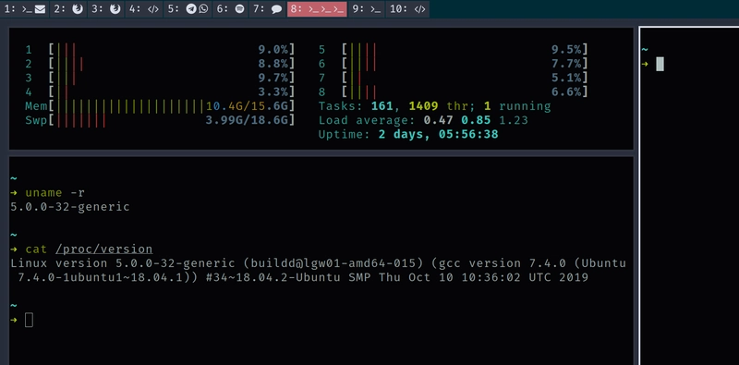Click the WhatsApp icon in workspace 5
739x365 pixels.
(x=203, y=9)
